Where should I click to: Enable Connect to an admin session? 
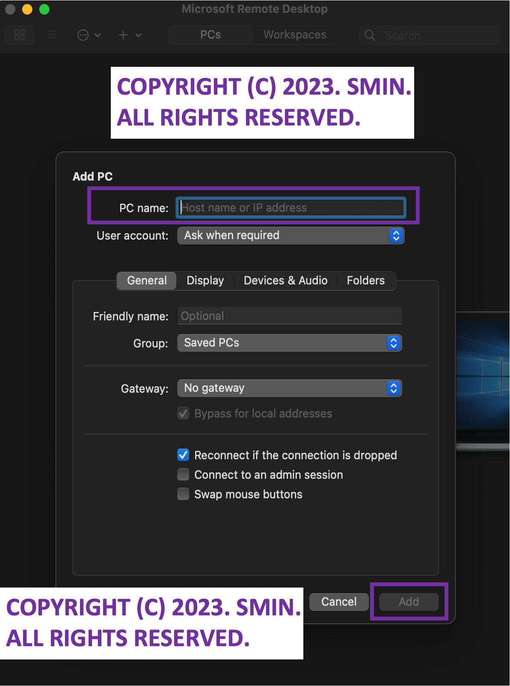[183, 474]
